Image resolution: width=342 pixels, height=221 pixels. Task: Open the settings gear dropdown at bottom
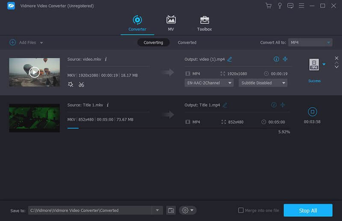(188, 210)
